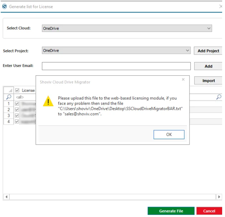Click the horizontal scrollbar left arrow

6,197
